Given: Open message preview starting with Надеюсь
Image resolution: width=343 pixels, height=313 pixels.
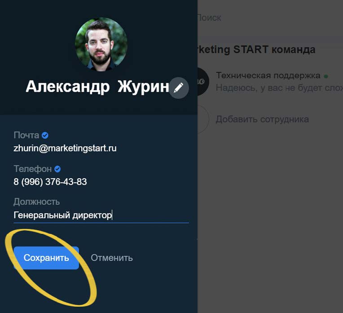Looking at the screenshot, I should [279, 88].
